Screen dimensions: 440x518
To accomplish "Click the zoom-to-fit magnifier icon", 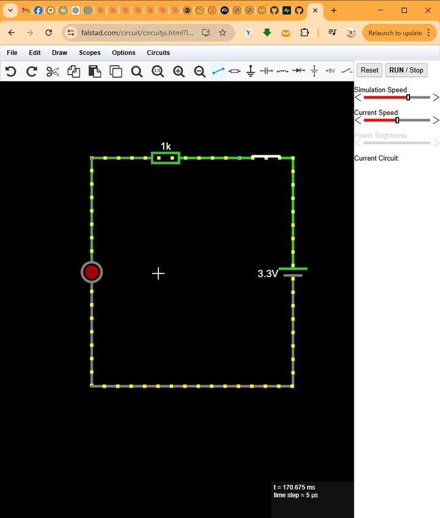I will click(137, 72).
